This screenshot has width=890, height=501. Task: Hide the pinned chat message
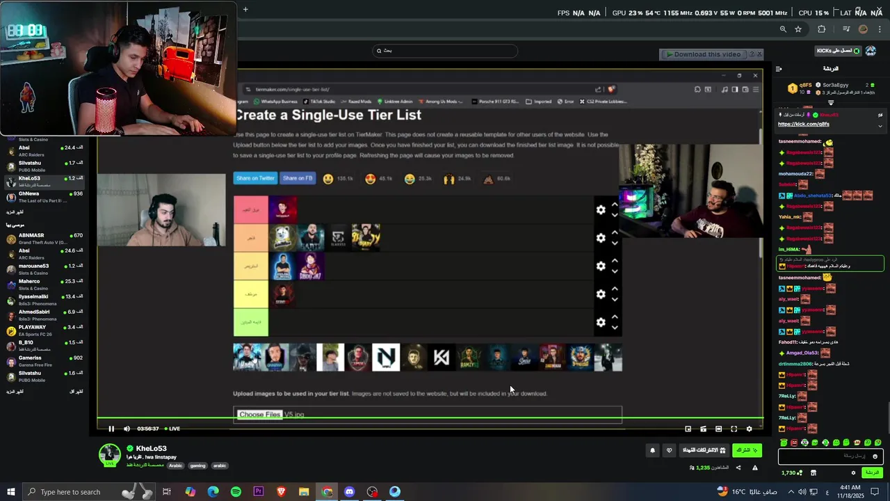click(x=880, y=116)
